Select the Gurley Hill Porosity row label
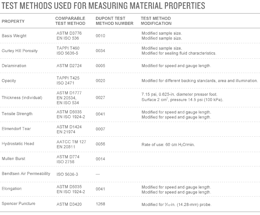 point(20,51)
